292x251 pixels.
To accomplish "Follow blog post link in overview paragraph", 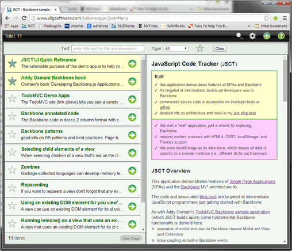I will pyautogui.click(x=208, y=197).
